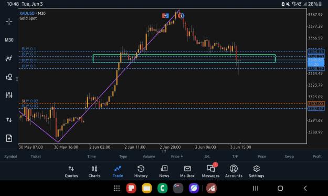This screenshot has width=328, height=196.
Task: Sort trades by Type column
Action: (x=123, y=157)
